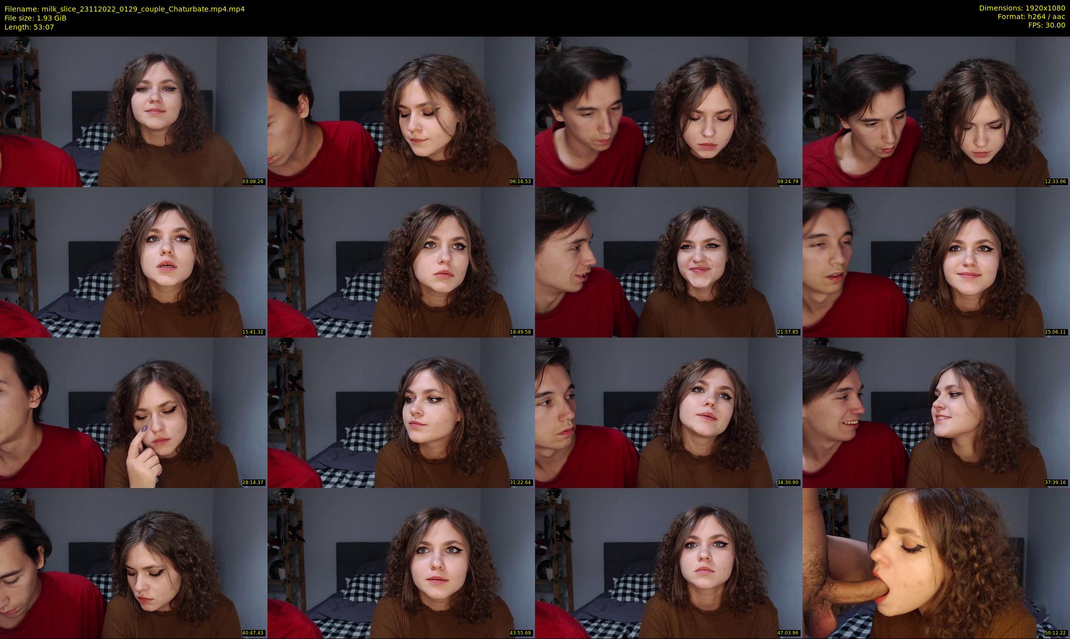This screenshot has width=1070, height=639.
Task: Open the frame stamped 43:55.69
Action: 401,563
